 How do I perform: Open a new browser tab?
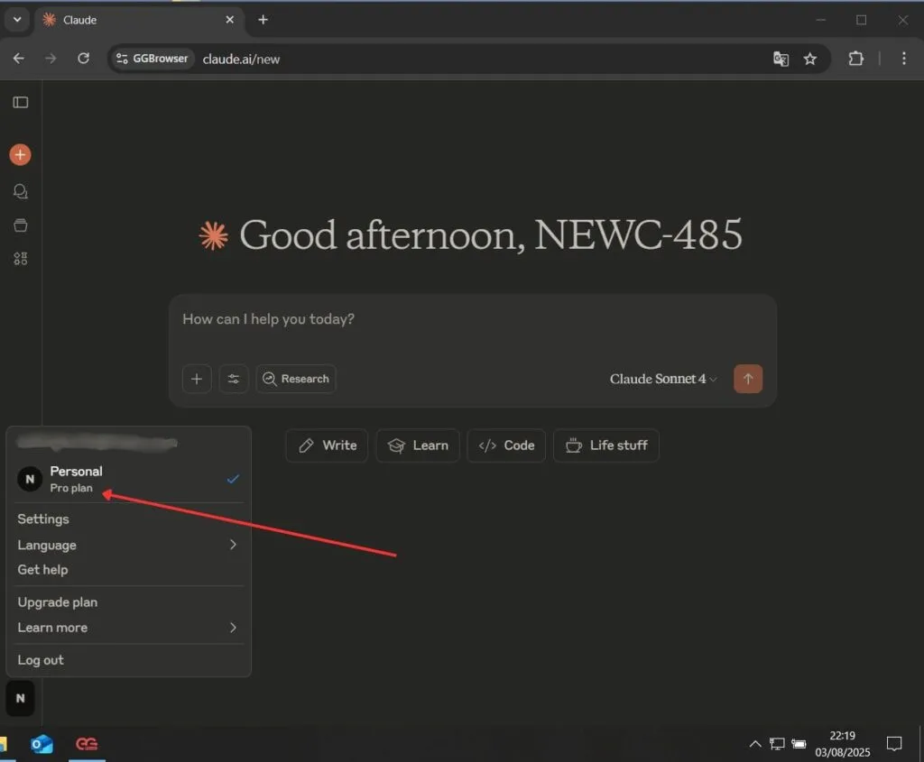click(x=263, y=20)
